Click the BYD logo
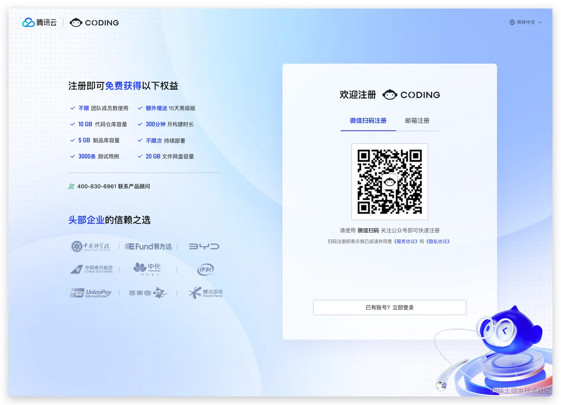This screenshot has width=561, height=405. tap(204, 246)
